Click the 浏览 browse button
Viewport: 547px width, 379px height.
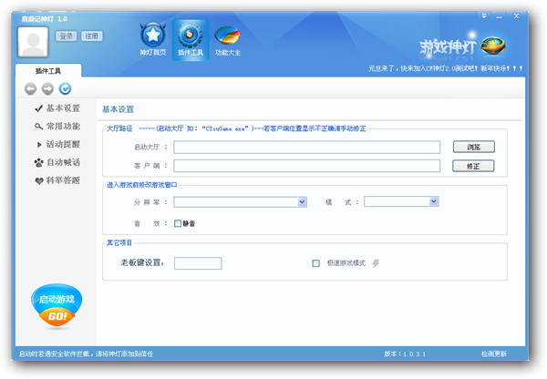tap(473, 147)
